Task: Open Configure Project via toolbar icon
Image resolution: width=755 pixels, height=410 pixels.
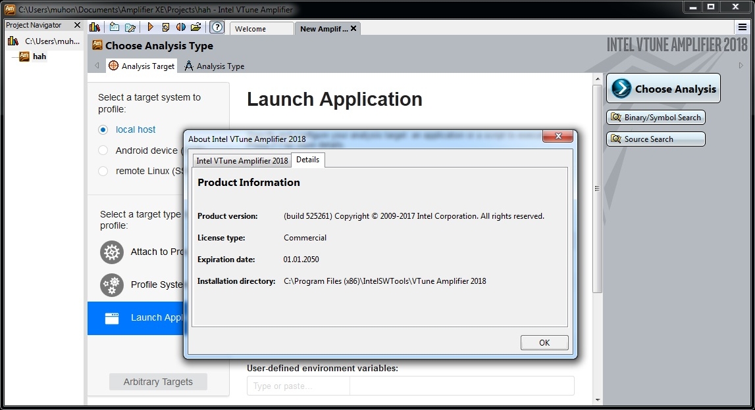Action: 130,27
